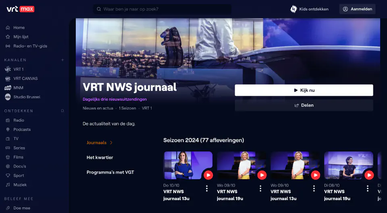The image size is (387, 213).
Task: Select the Programma's met VGT tab
Action: coord(110,172)
